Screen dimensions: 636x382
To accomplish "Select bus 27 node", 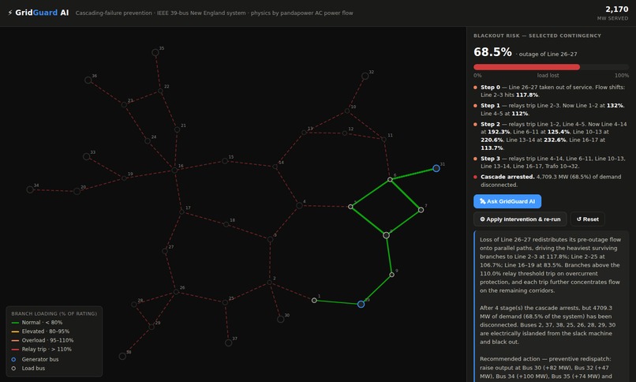I will [x=165, y=251].
